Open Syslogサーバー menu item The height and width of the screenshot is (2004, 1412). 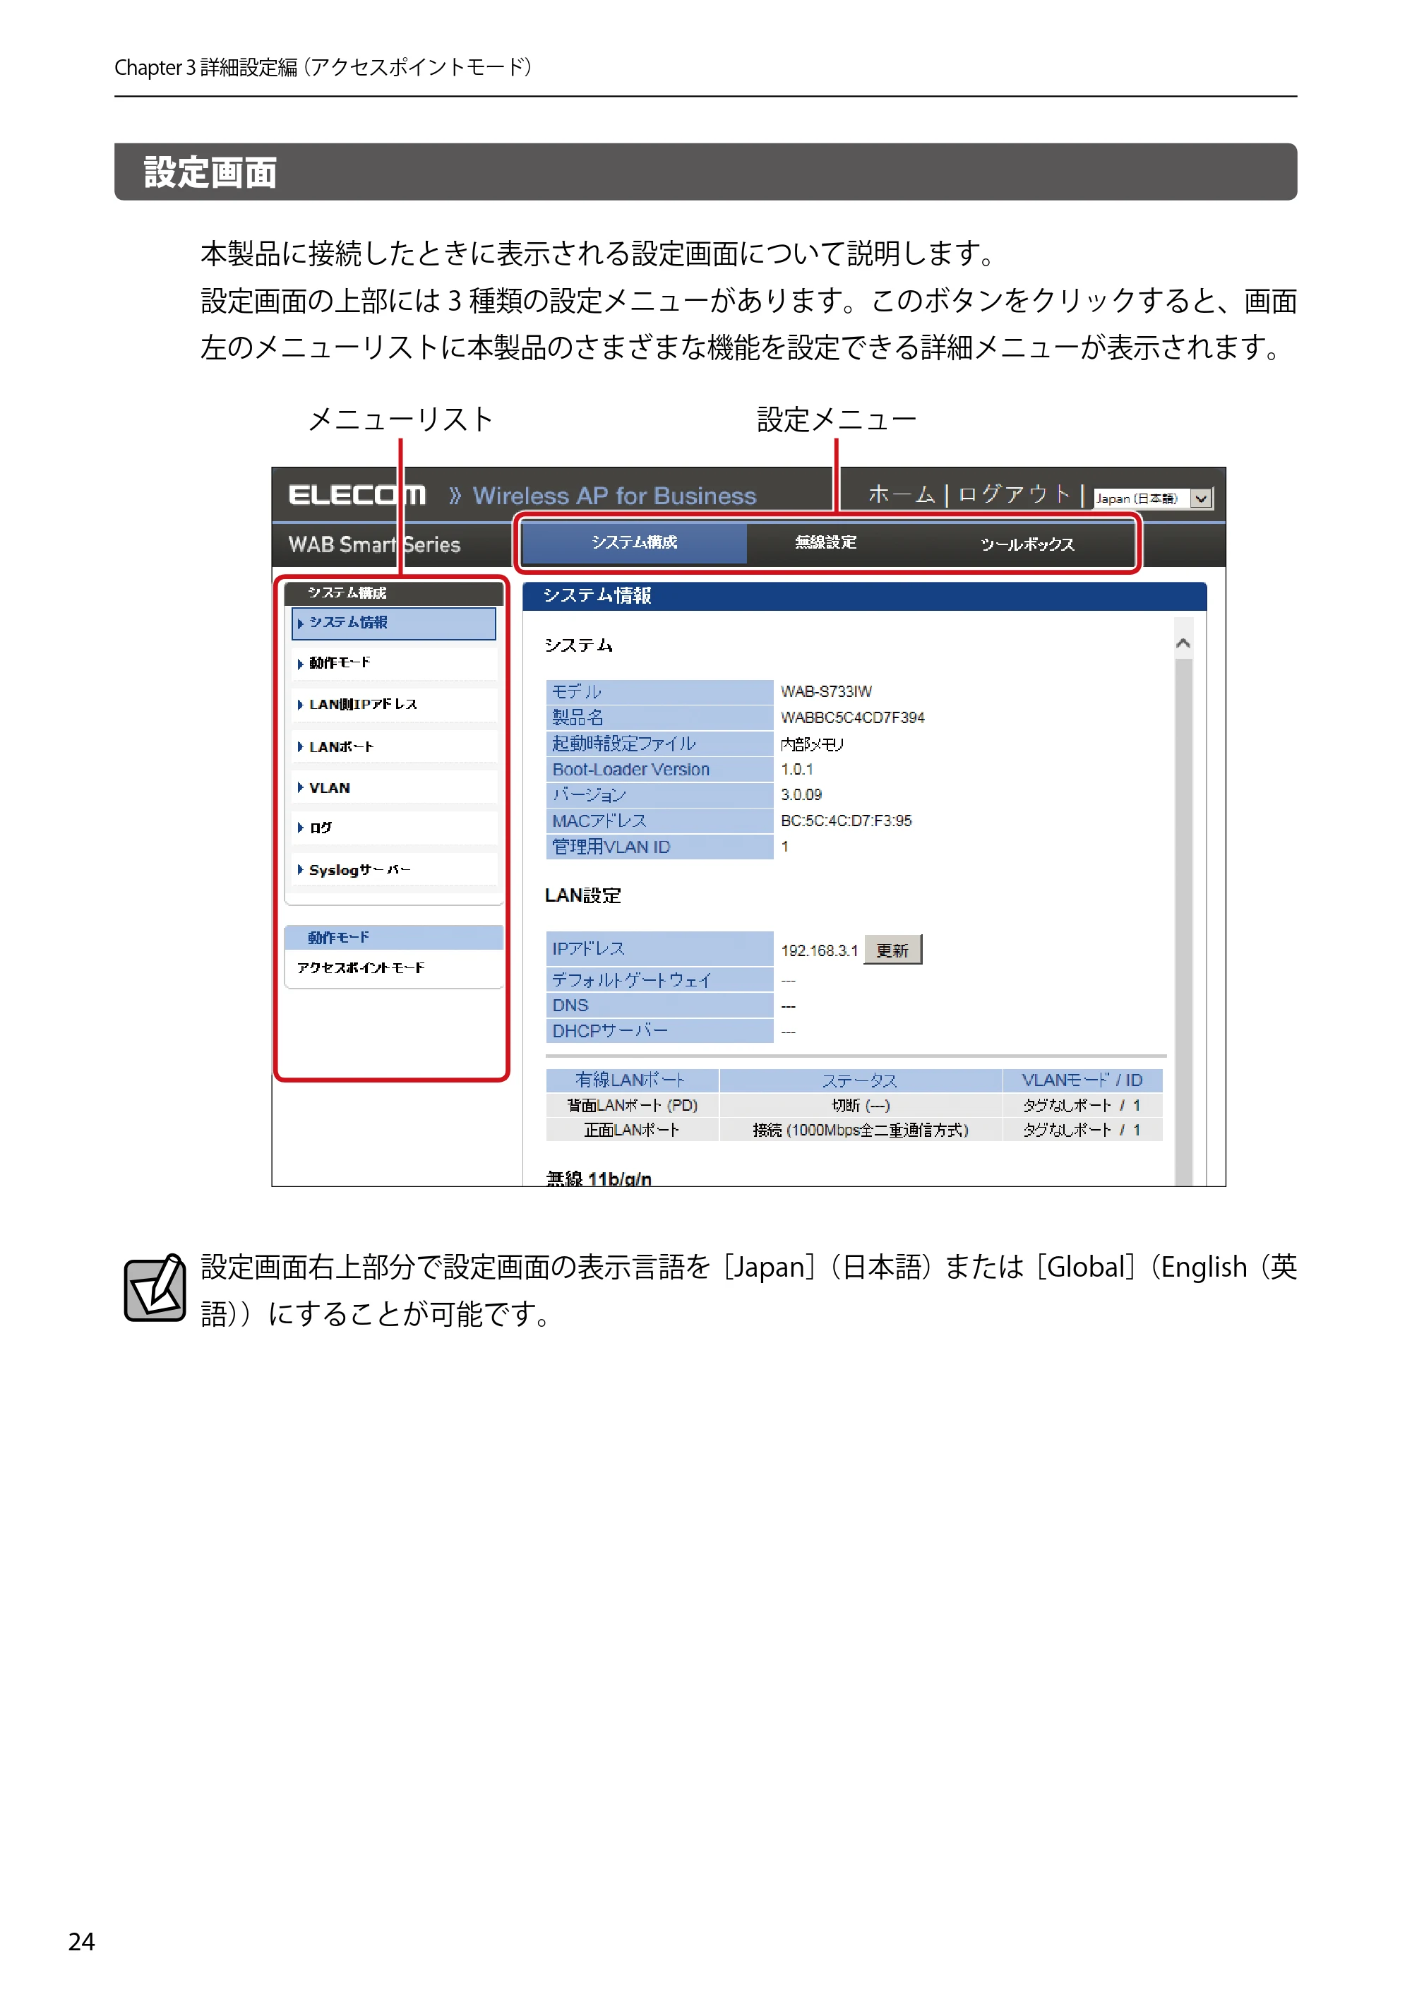pyautogui.click(x=393, y=869)
